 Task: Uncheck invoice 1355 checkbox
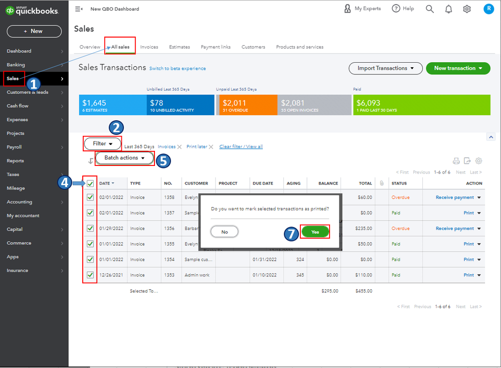click(90, 244)
